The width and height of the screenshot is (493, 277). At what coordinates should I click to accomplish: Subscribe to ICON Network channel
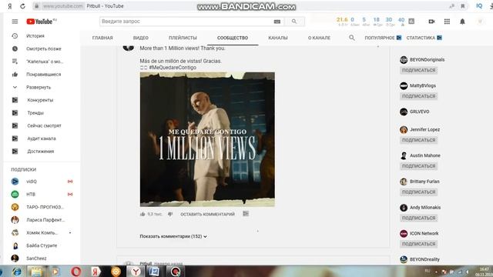pos(419,244)
